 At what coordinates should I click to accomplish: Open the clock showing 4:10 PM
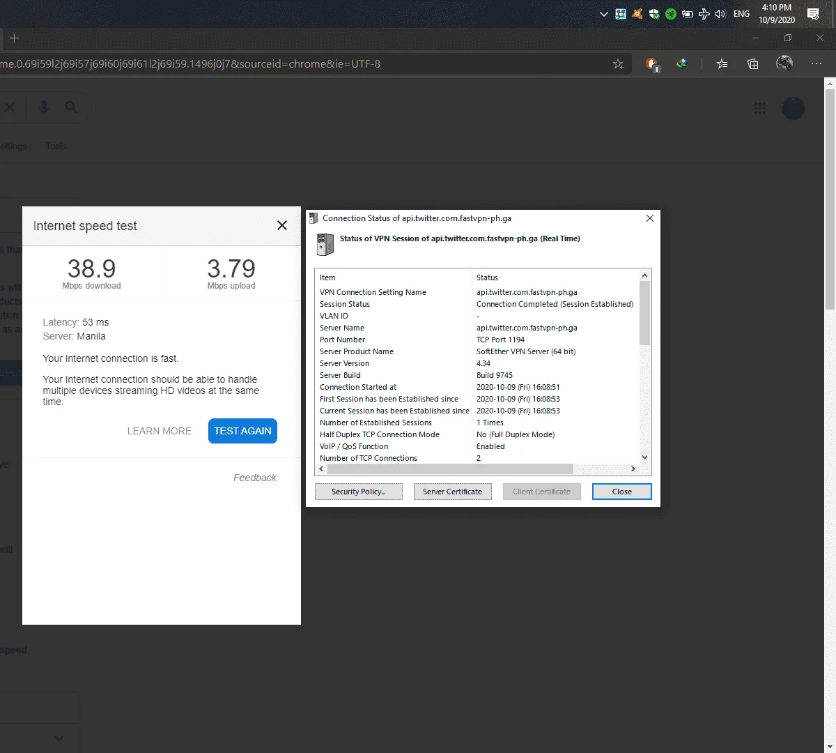(777, 14)
